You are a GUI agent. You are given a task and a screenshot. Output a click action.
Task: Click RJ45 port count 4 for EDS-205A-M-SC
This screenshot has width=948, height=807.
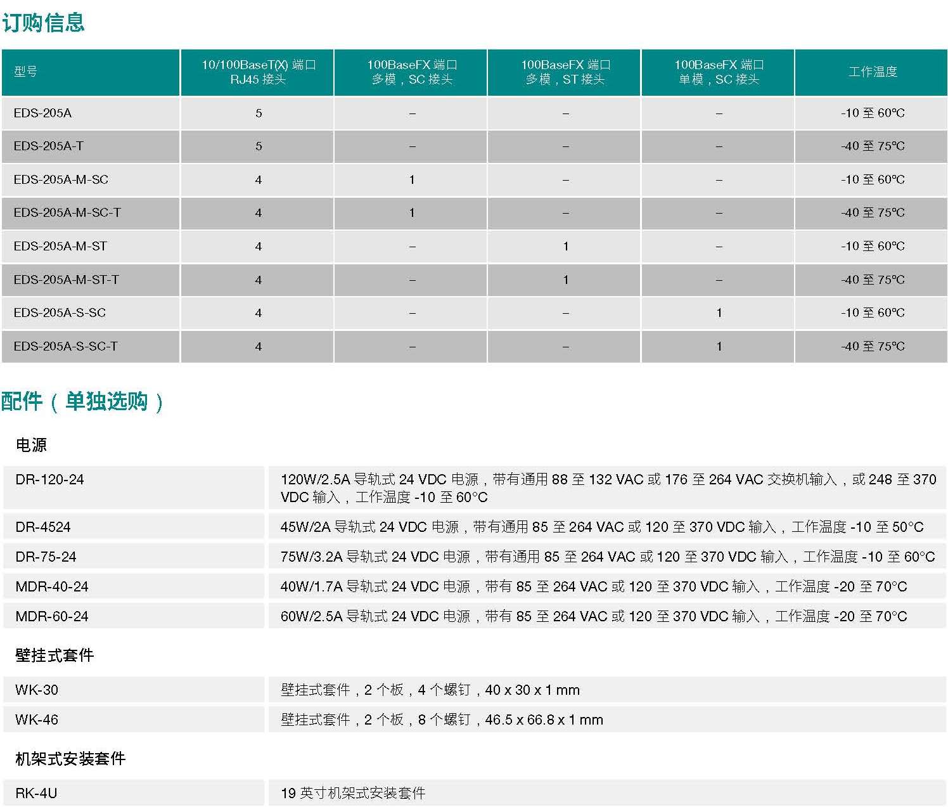[x=259, y=180]
